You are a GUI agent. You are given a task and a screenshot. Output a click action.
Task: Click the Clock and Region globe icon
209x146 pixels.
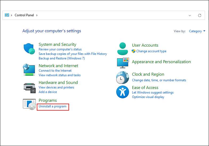click(123, 77)
